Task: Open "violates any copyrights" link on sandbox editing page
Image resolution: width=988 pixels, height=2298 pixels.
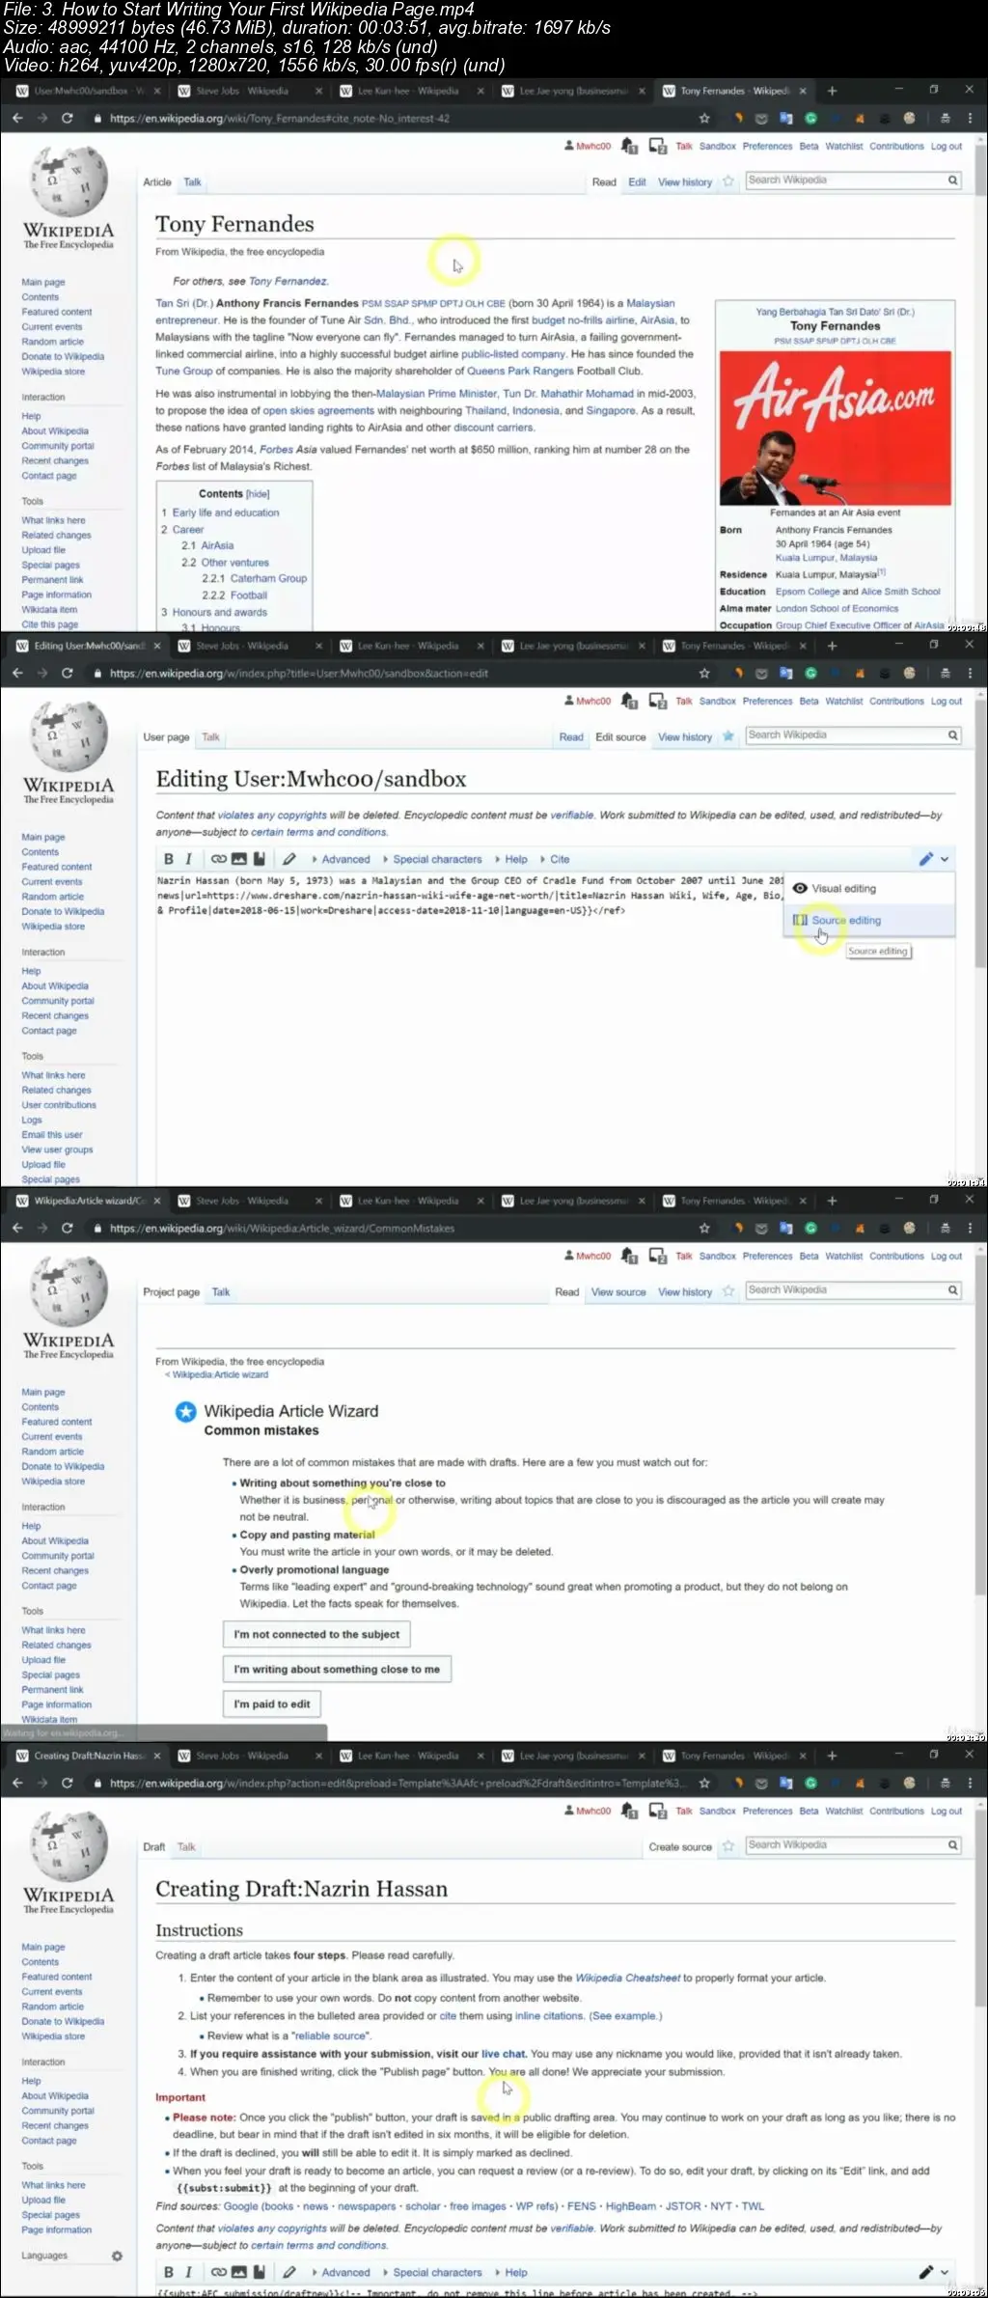Action: (x=272, y=816)
